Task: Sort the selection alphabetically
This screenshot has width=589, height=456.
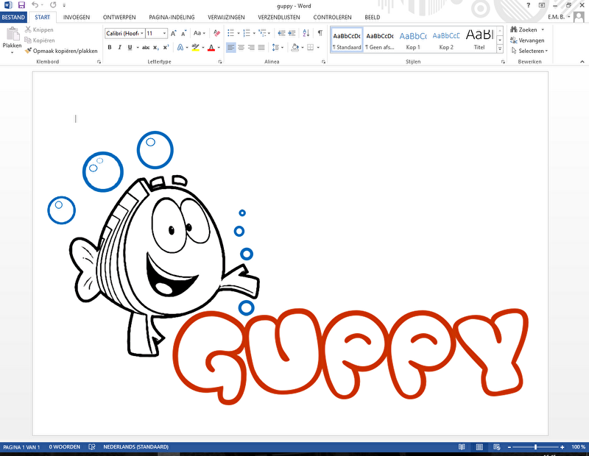Action: (306, 33)
